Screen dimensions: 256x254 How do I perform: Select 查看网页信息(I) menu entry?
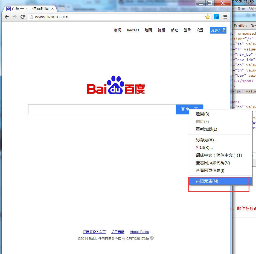pyautogui.click(x=220, y=171)
